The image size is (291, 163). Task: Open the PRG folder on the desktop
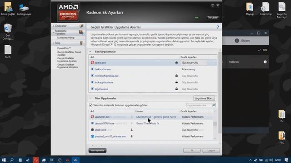[x=282, y=138]
